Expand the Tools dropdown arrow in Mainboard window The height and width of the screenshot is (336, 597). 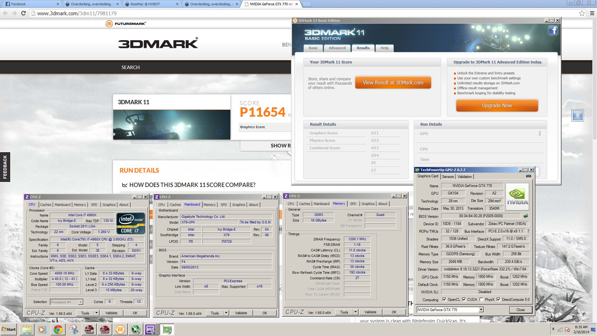click(226, 313)
